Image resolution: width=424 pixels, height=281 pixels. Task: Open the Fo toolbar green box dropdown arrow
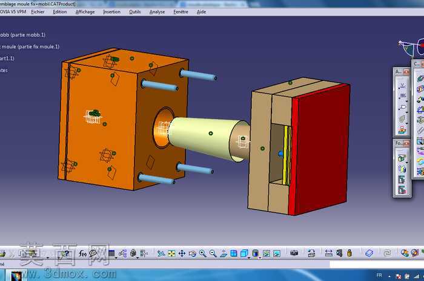click(406, 163)
